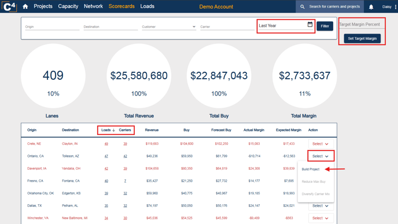398x224 pixels.
Task: Open the 49 loads link for Crete
Action: (x=106, y=144)
